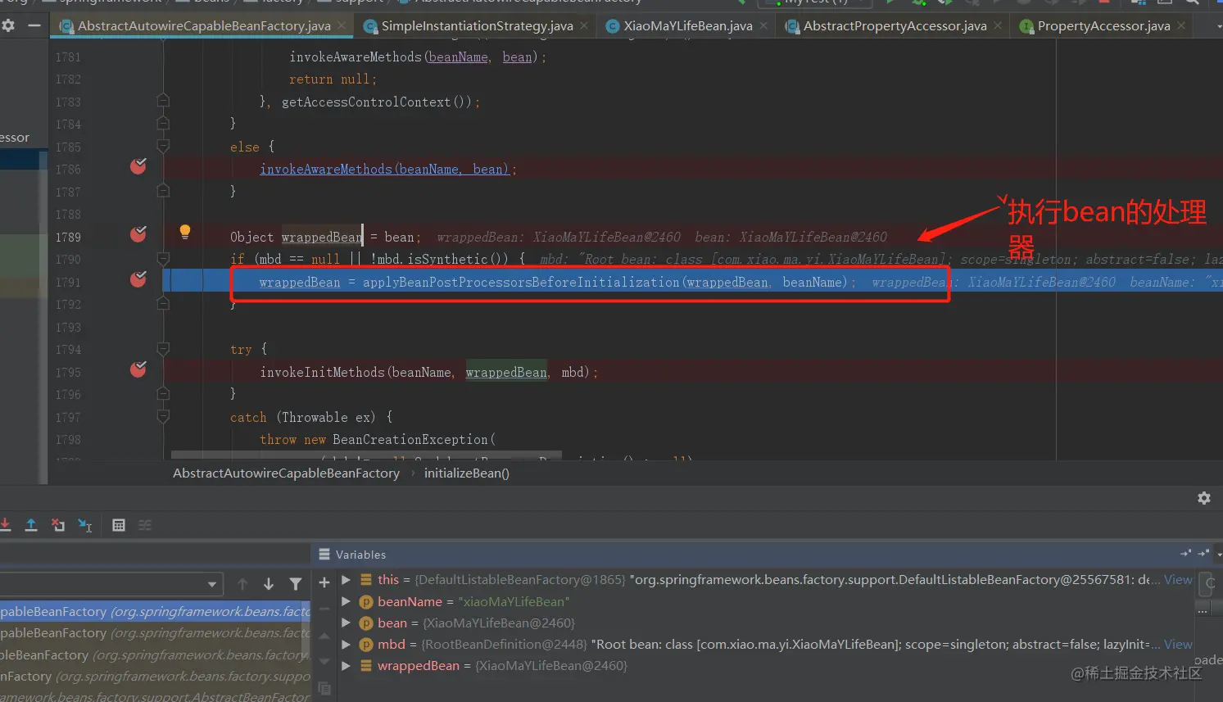Click the Trace Current Stream Chain icon
Screen dimensions: 1223x702
145,525
